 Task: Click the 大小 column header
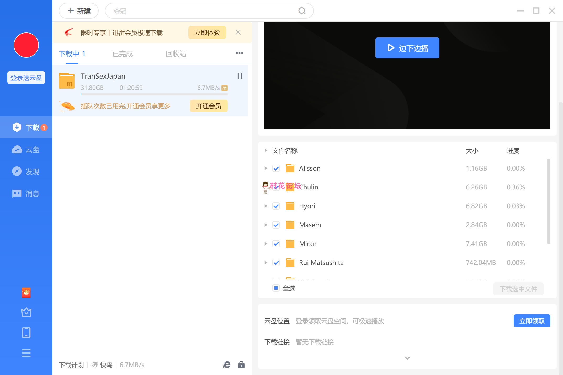click(472, 150)
